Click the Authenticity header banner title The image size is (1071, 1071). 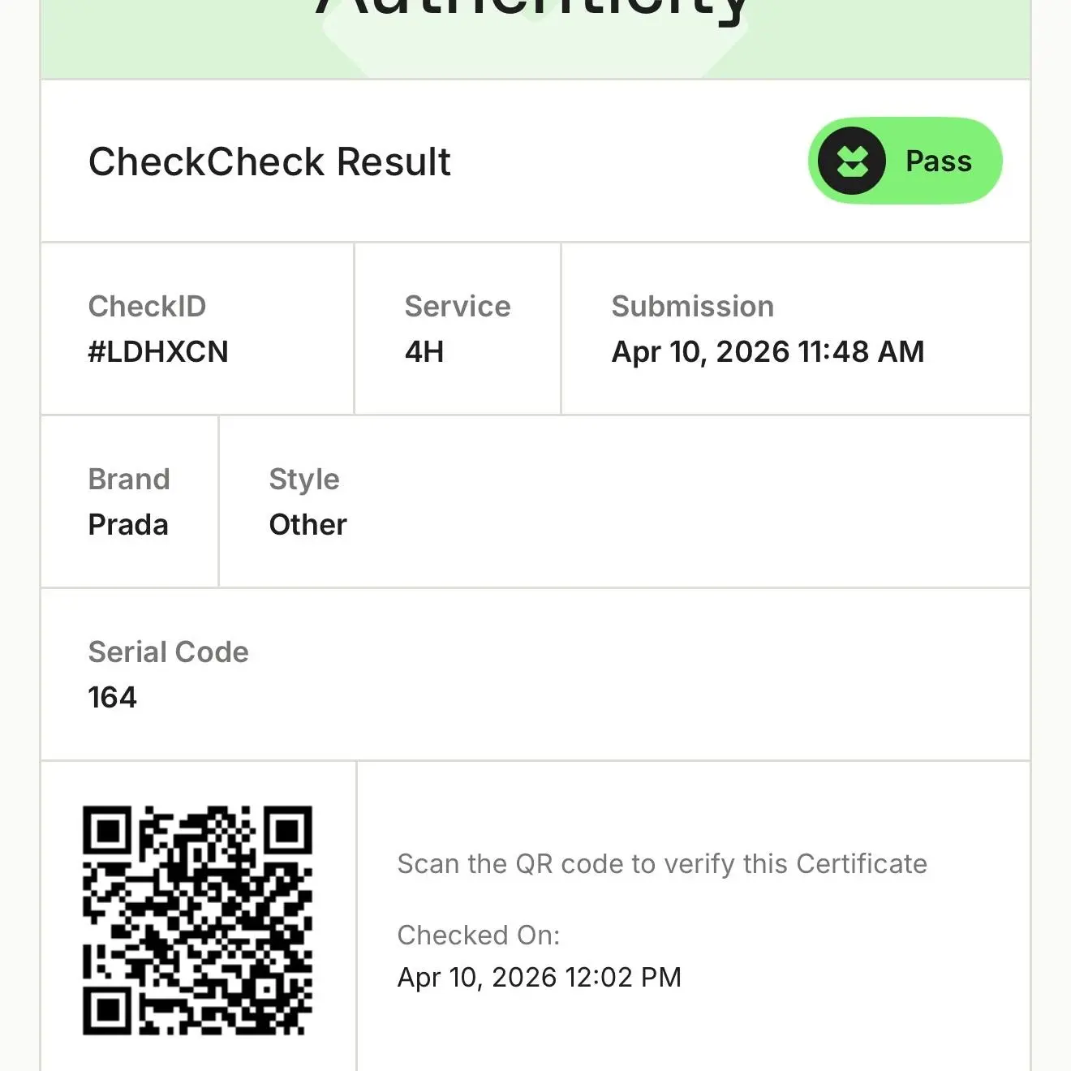point(534,11)
